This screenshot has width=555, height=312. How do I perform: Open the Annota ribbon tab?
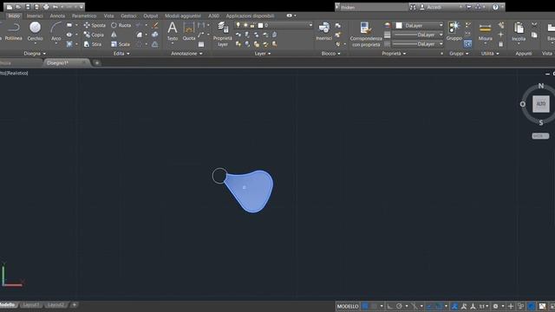coord(57,16)
